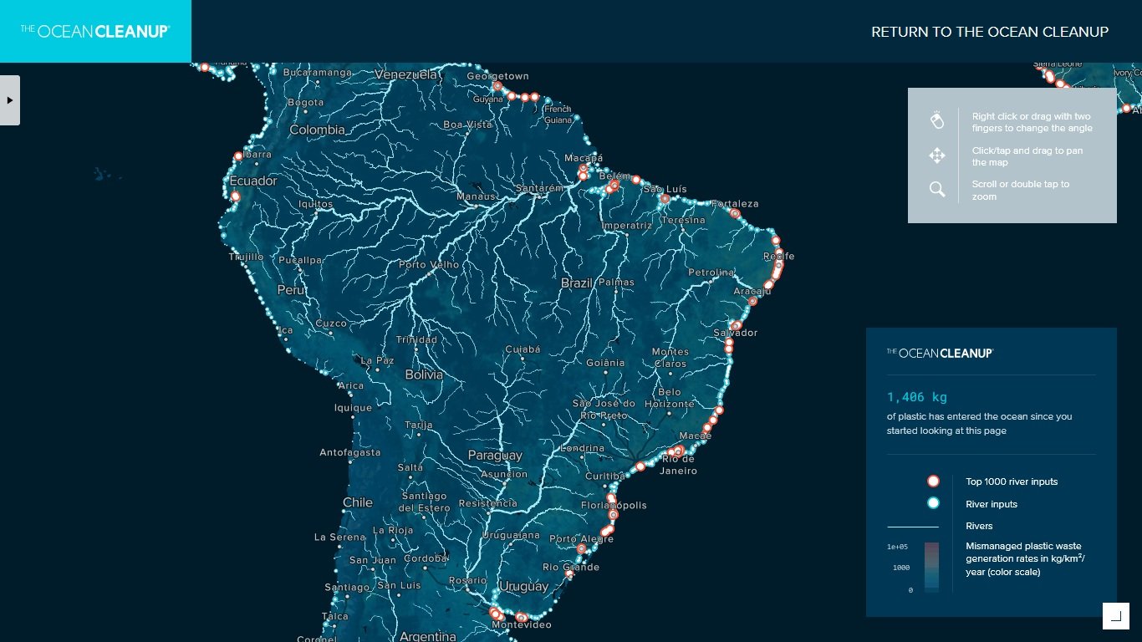
Task: Click the Petrolina city label
Action: pos(711,273)
